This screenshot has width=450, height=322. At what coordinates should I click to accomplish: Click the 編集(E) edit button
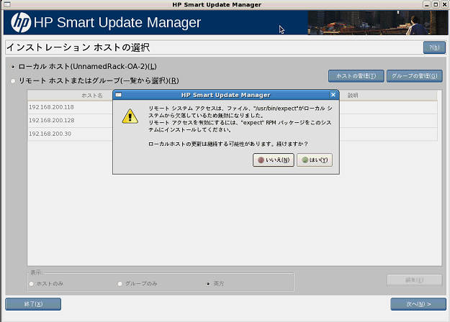pyautogui.click(x=414, y=280)
